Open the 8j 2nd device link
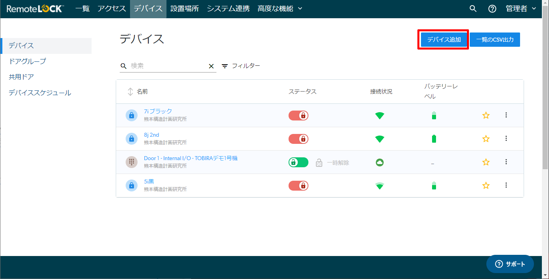 pos(151,135)
